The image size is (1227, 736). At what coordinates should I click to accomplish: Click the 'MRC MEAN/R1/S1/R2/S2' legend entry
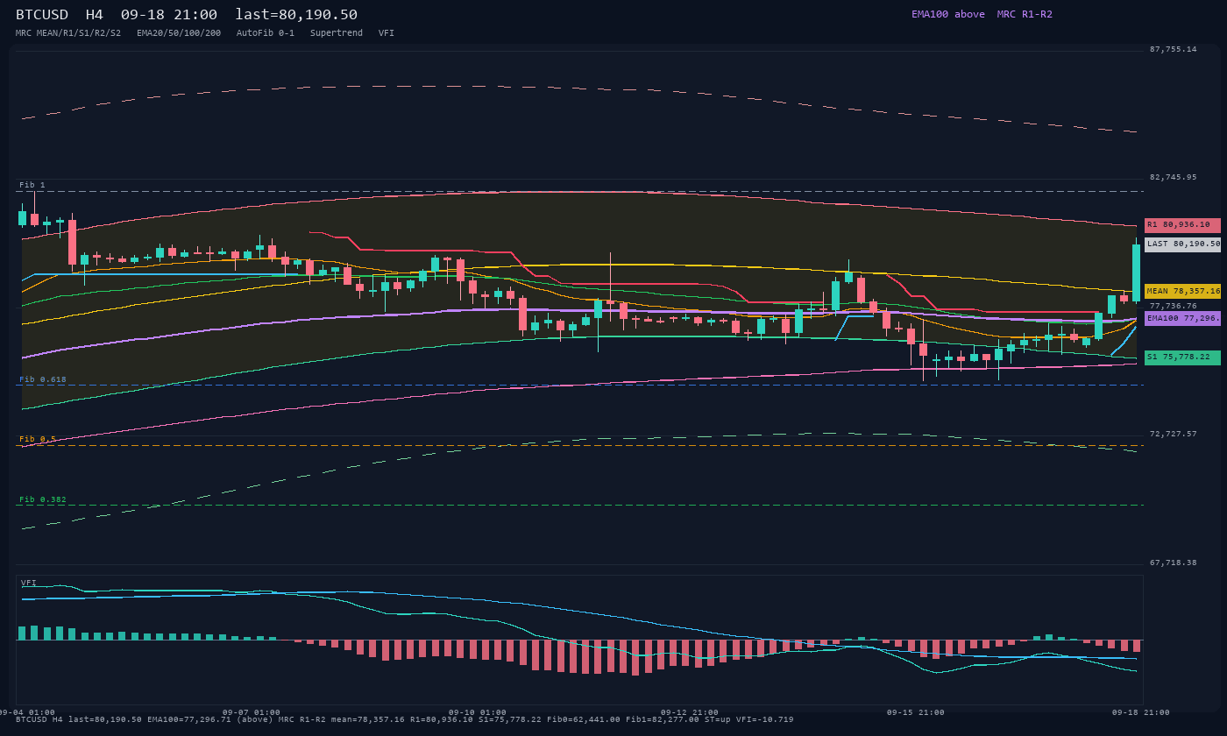click(68, 33)
